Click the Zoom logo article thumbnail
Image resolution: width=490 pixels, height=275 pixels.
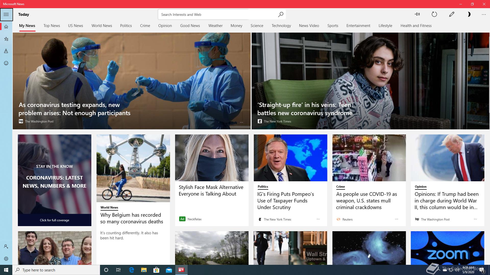(447, 248)
